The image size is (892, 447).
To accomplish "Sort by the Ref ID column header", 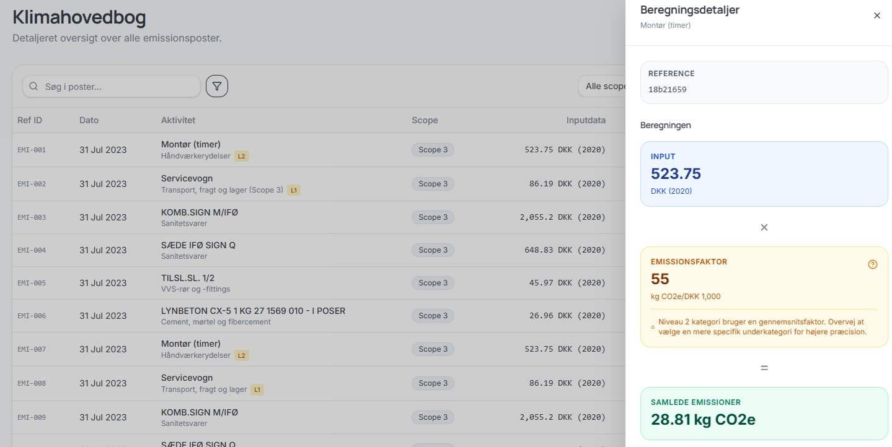I will tap(30, 120).
